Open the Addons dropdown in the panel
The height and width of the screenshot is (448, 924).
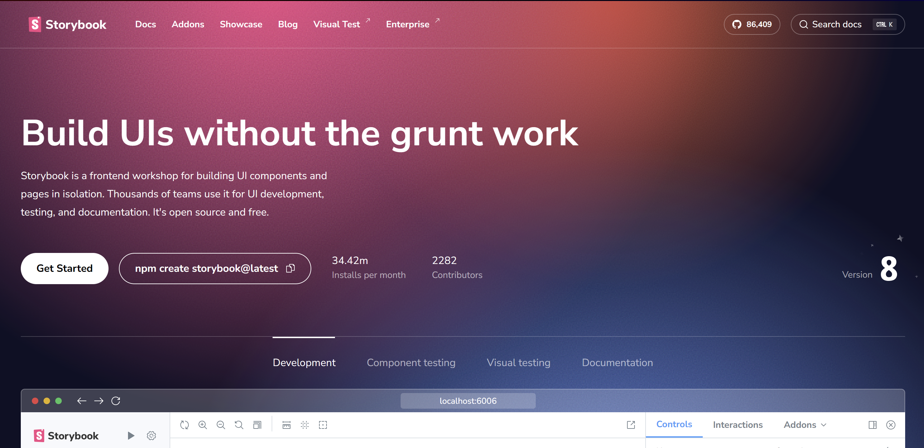point(805,425)
